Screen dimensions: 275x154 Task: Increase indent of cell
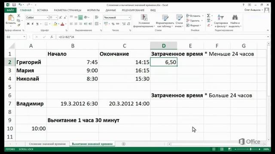[90, 24]
